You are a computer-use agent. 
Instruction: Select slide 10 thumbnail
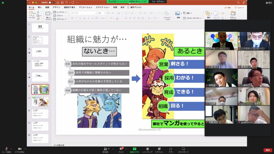40,138
